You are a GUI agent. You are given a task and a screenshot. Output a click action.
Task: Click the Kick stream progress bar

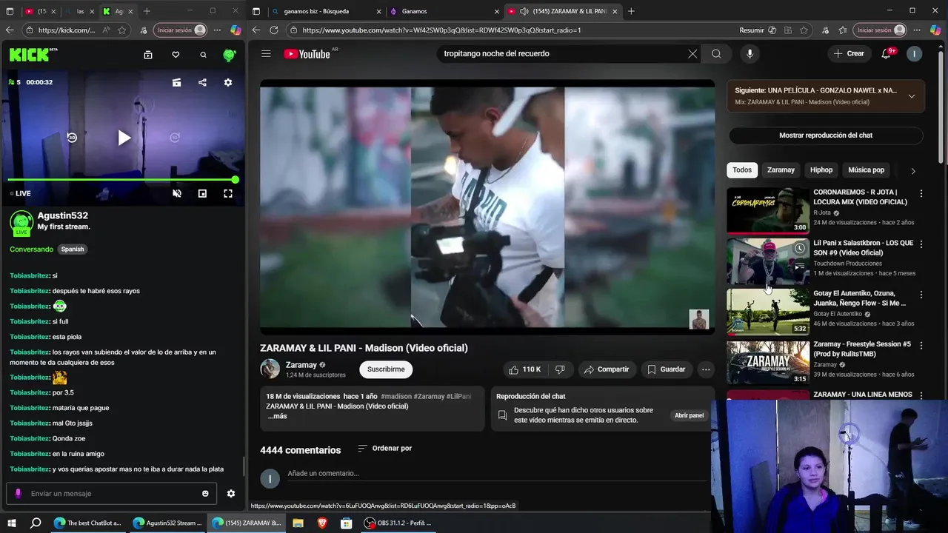pyautogui.click(x=122, y=180)
